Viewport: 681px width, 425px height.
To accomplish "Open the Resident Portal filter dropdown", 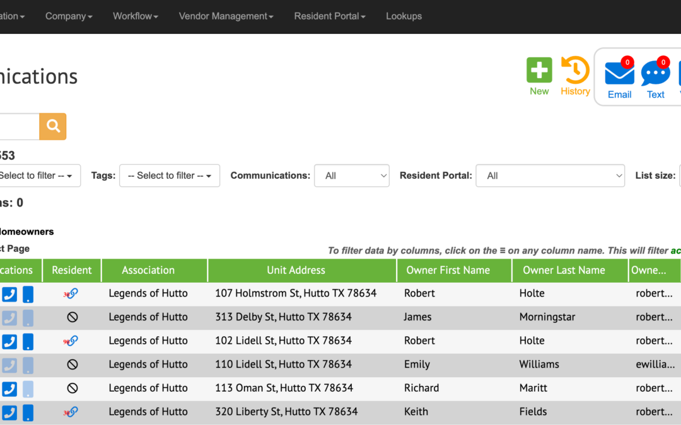I will point(550,176).
